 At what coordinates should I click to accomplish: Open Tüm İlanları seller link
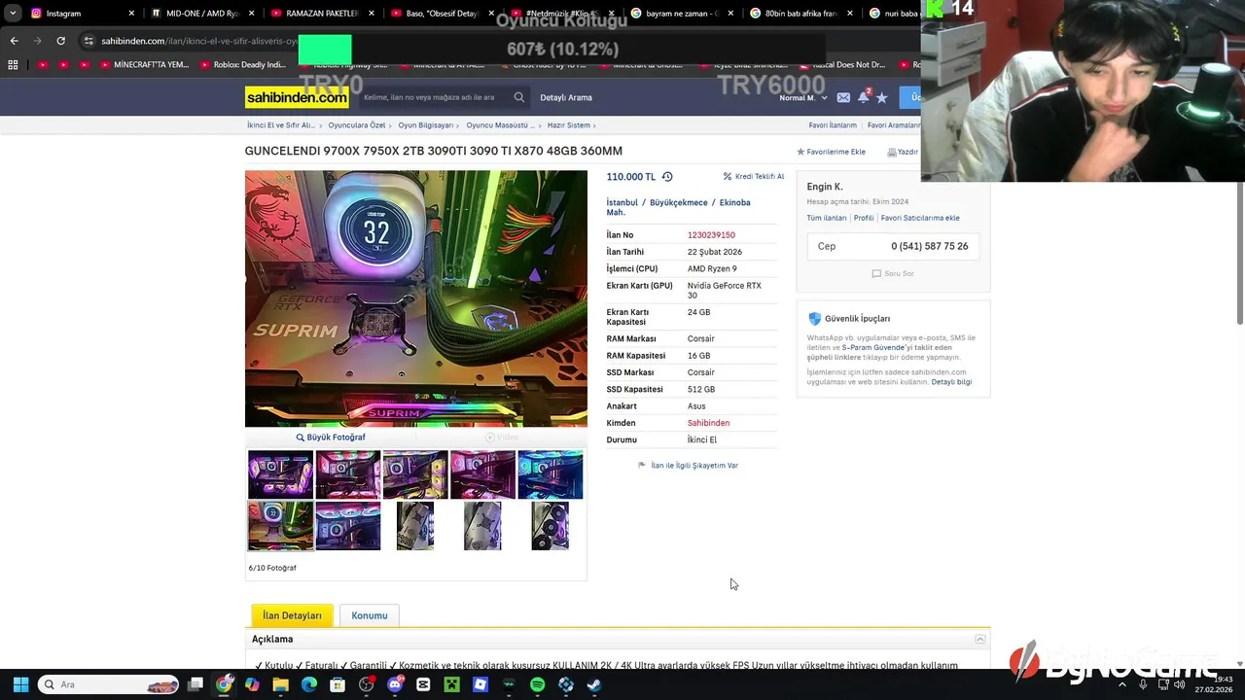coord(827,218)
